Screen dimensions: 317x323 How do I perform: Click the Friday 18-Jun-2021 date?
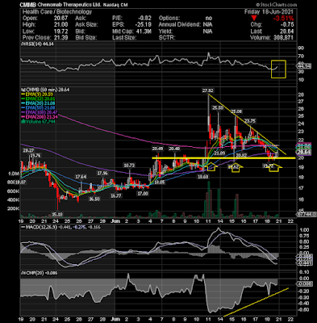click(269, 12)
